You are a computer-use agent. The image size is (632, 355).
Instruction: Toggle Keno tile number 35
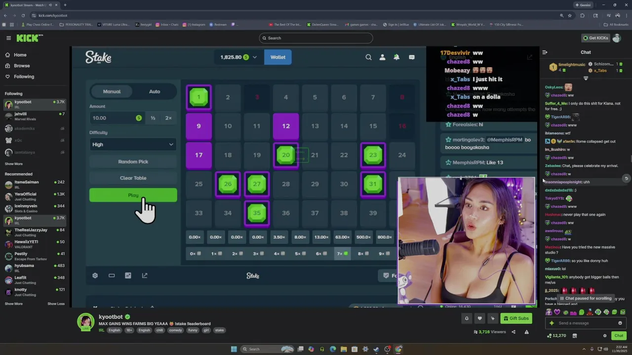point(257,213)
